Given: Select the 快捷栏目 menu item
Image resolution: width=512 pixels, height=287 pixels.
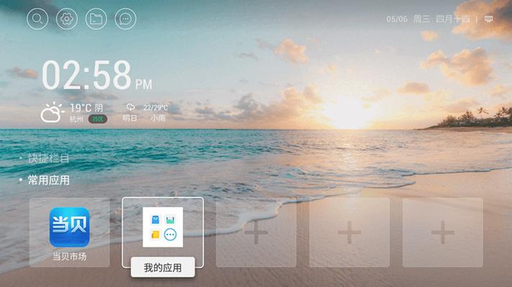Looking at the screenshot, I should pos(48,158).
